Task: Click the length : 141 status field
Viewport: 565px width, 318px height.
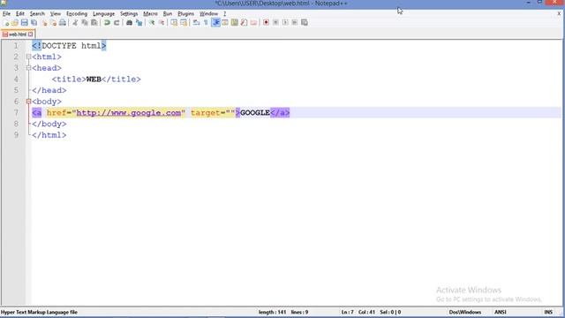Action: [x=273, y=312]
